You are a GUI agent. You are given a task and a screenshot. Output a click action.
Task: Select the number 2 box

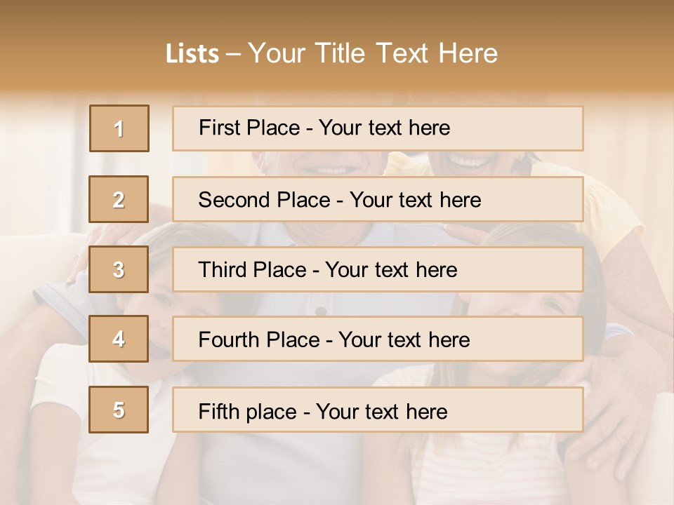(119, 199)
